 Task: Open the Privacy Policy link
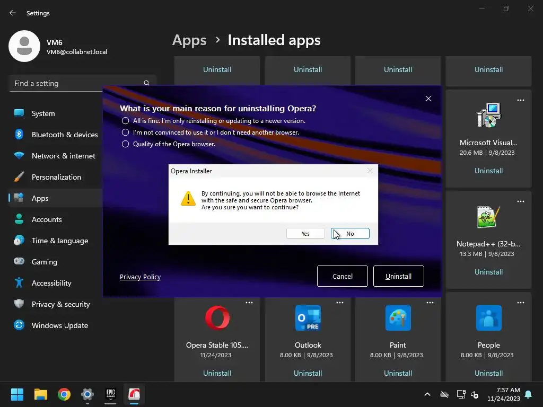pyautogui.click(x=140, y=277)
